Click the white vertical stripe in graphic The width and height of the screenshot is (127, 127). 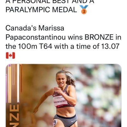[x=18, y=83]
